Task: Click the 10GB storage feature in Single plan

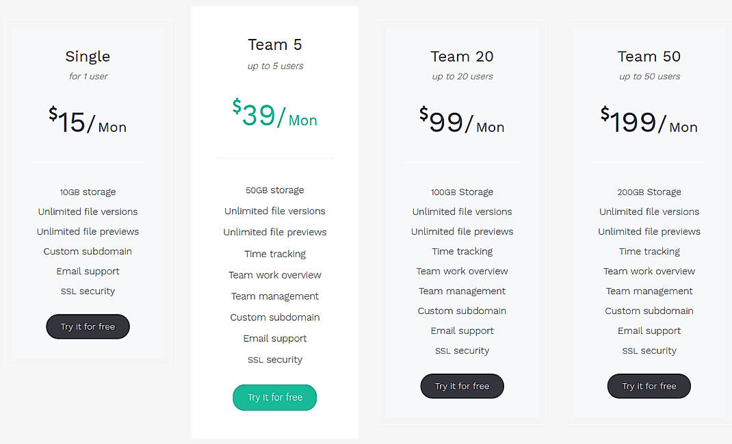Action: [88, 192]
